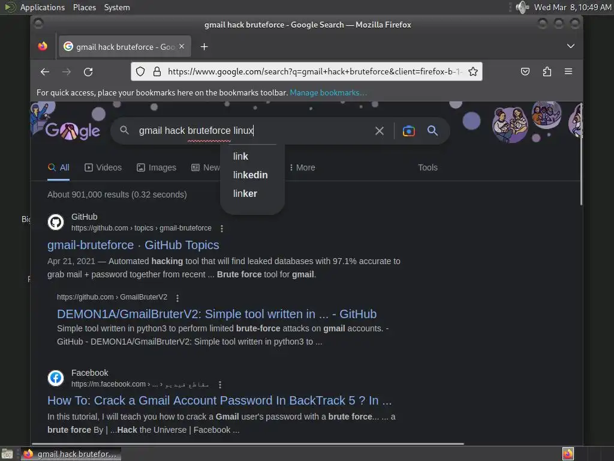
Task: Click the date and time clock
Action: click(x=573, y=7)
